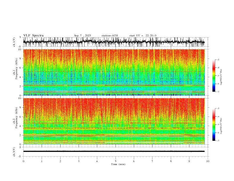Select the "start UT = 22:20:0" text
The image size is (234, 181).
pos(143,35)
